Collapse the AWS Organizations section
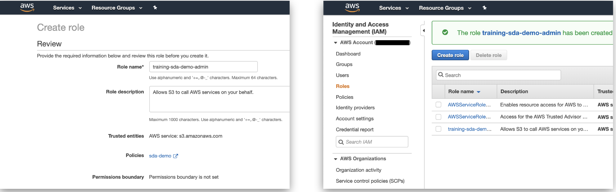 point(335,159)
